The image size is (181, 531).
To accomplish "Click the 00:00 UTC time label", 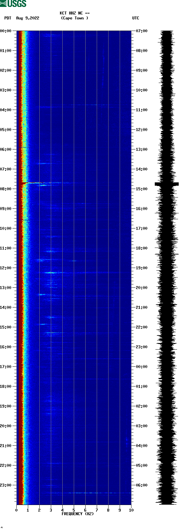I will pos(141,367).
